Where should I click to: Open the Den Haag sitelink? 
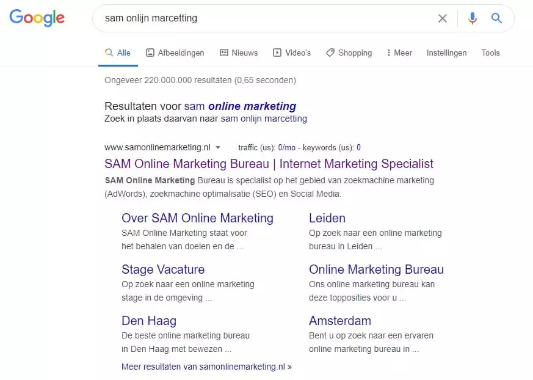(149, 321)
